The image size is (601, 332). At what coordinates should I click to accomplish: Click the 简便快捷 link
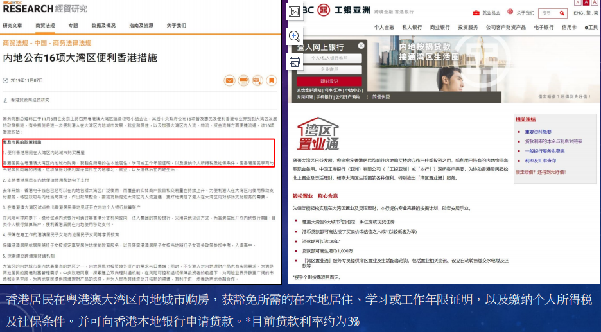click(x=381, y=97)
